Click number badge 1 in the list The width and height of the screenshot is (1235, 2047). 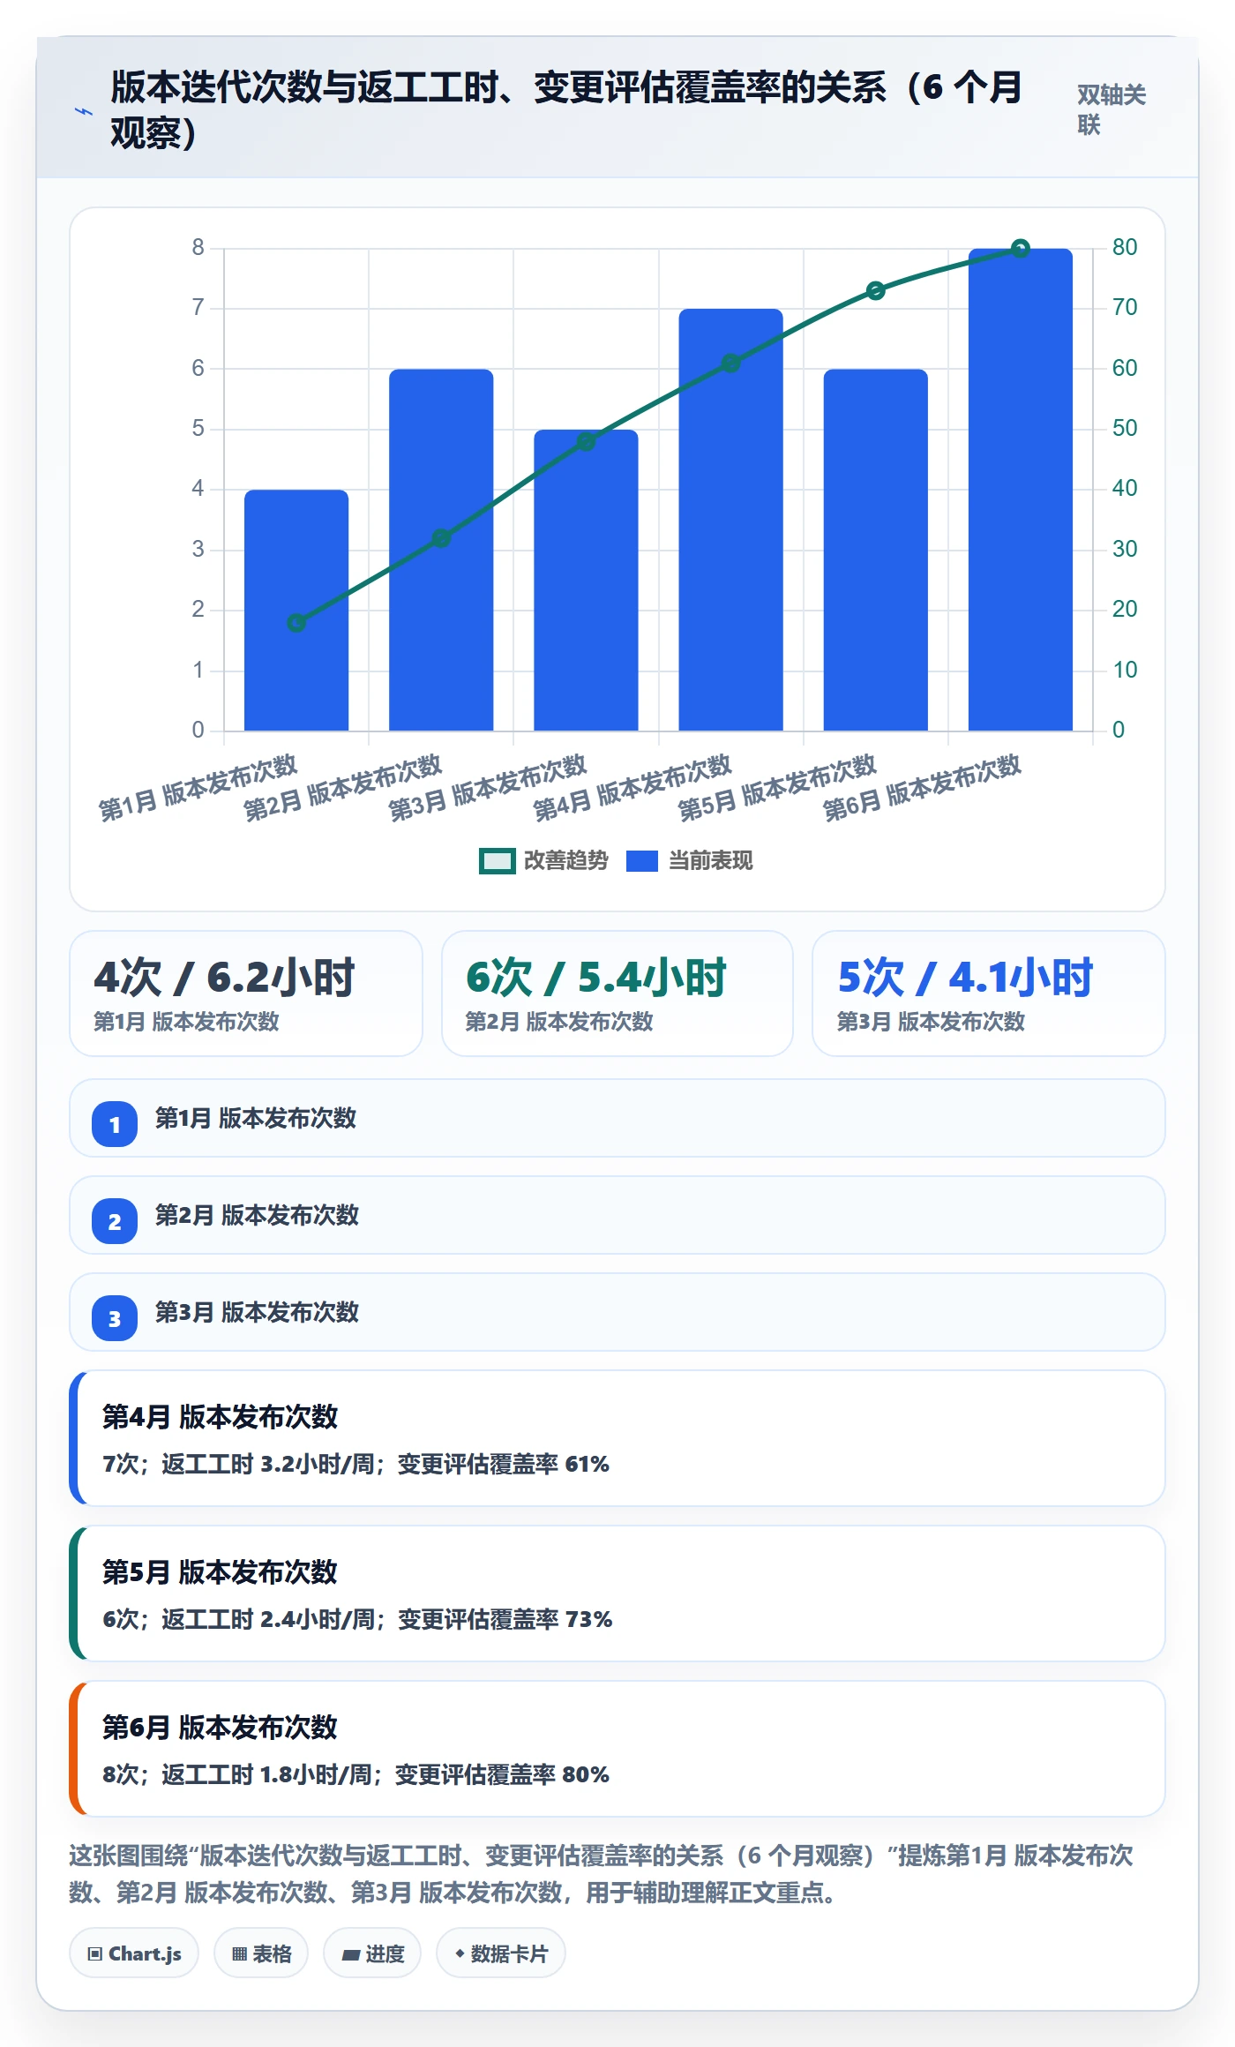(115, 1124)
